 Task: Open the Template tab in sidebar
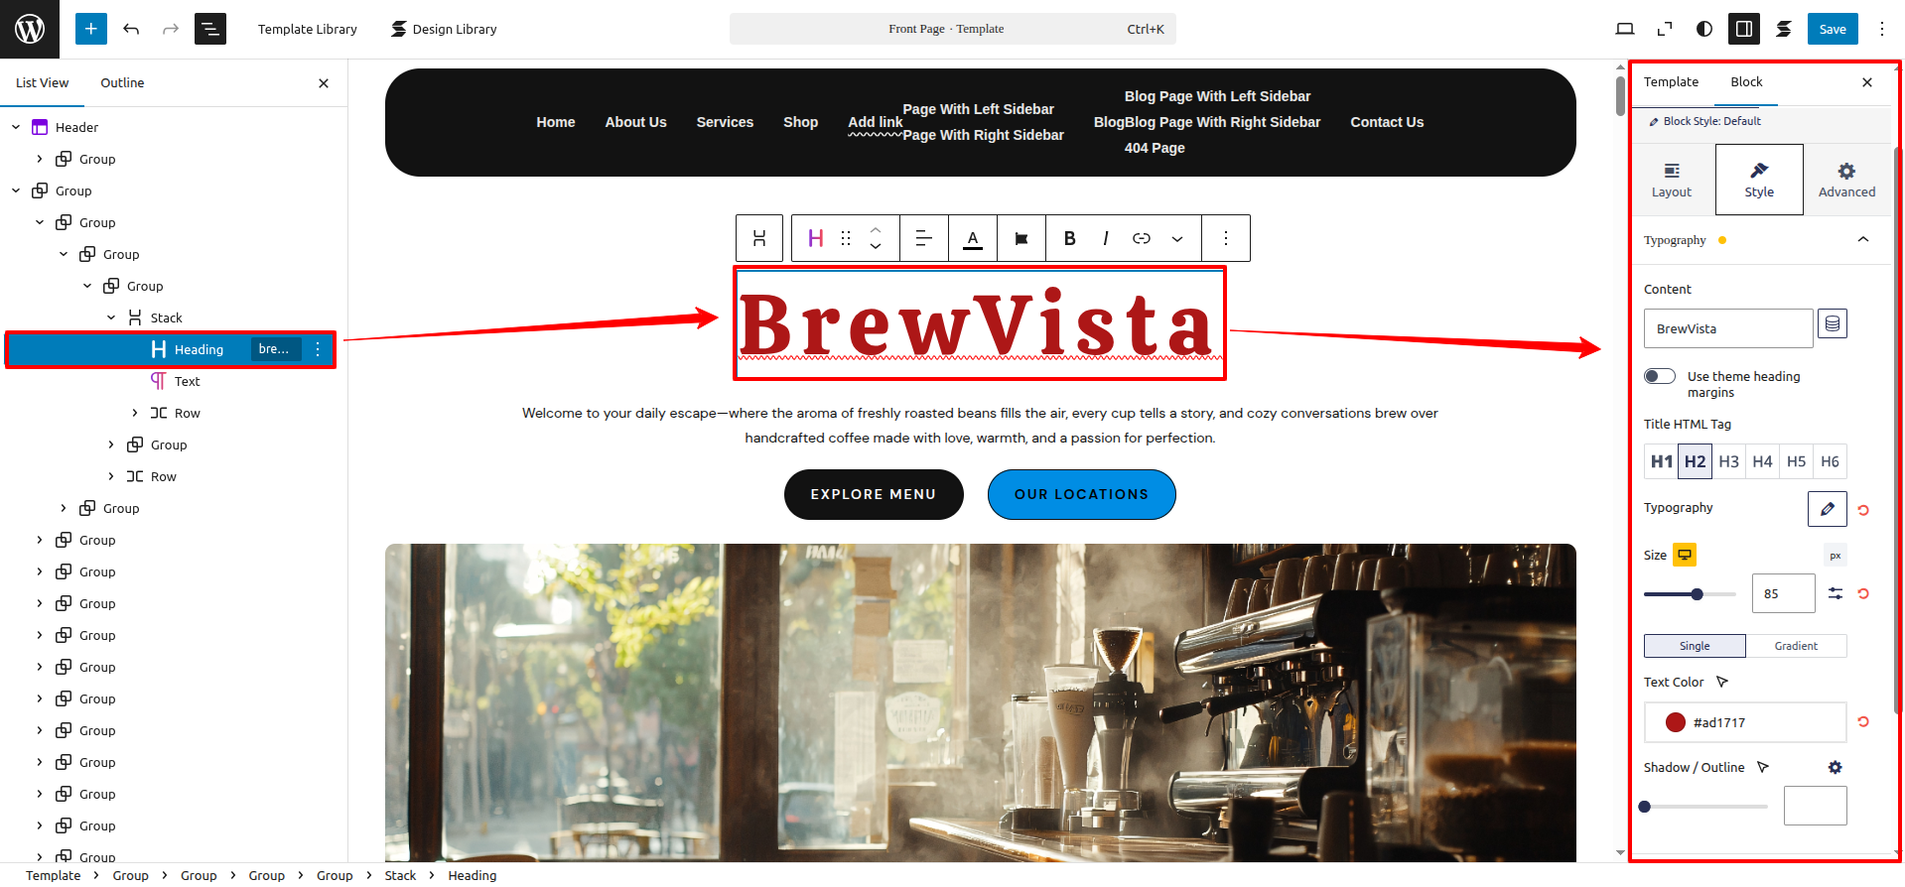[x=1671, y=82]
